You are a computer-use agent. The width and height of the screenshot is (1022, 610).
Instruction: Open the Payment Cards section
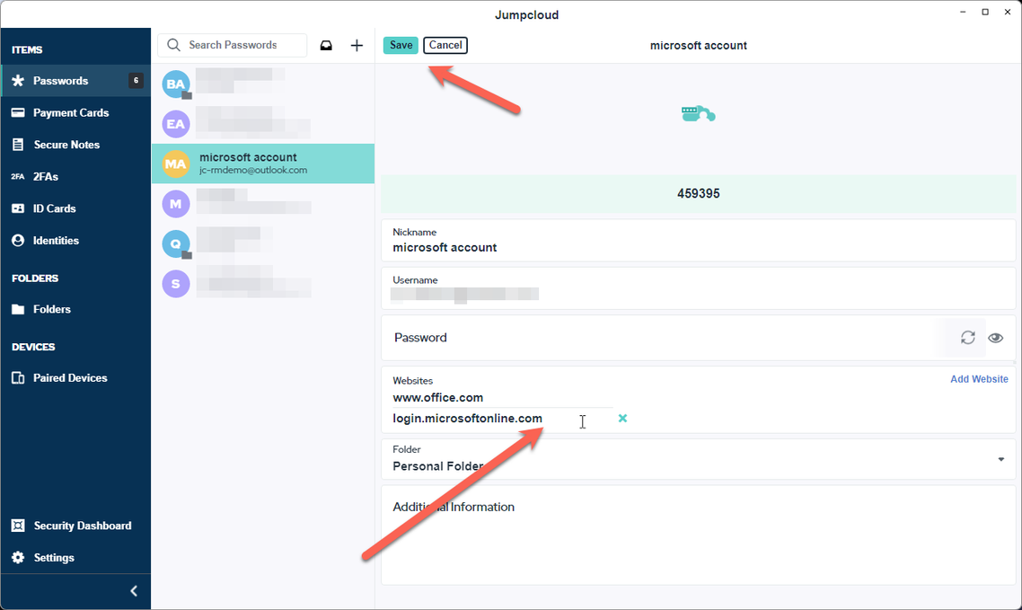point(70,113)
